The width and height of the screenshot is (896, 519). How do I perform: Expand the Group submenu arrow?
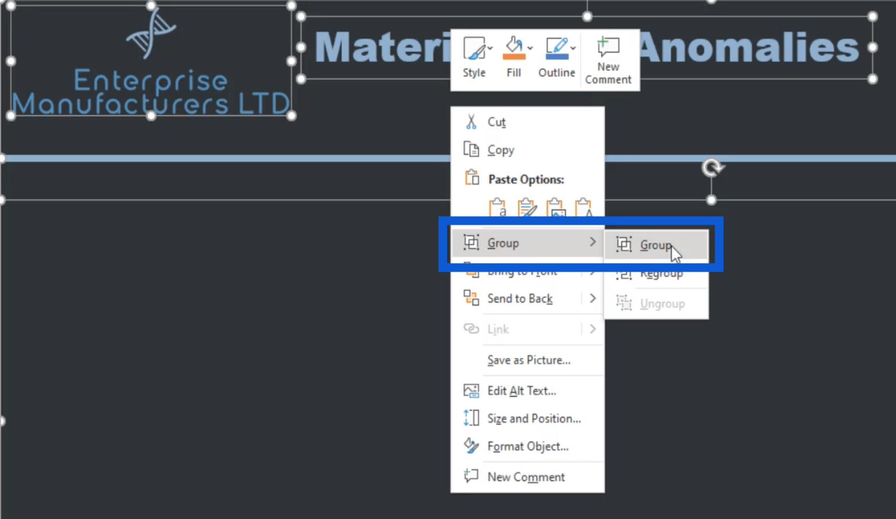point(592,242)
